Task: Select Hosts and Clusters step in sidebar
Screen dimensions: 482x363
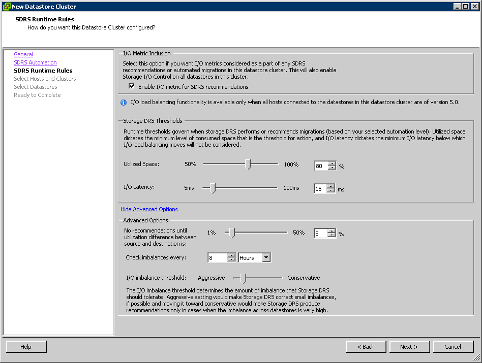Action: click(x=45, y=79)
